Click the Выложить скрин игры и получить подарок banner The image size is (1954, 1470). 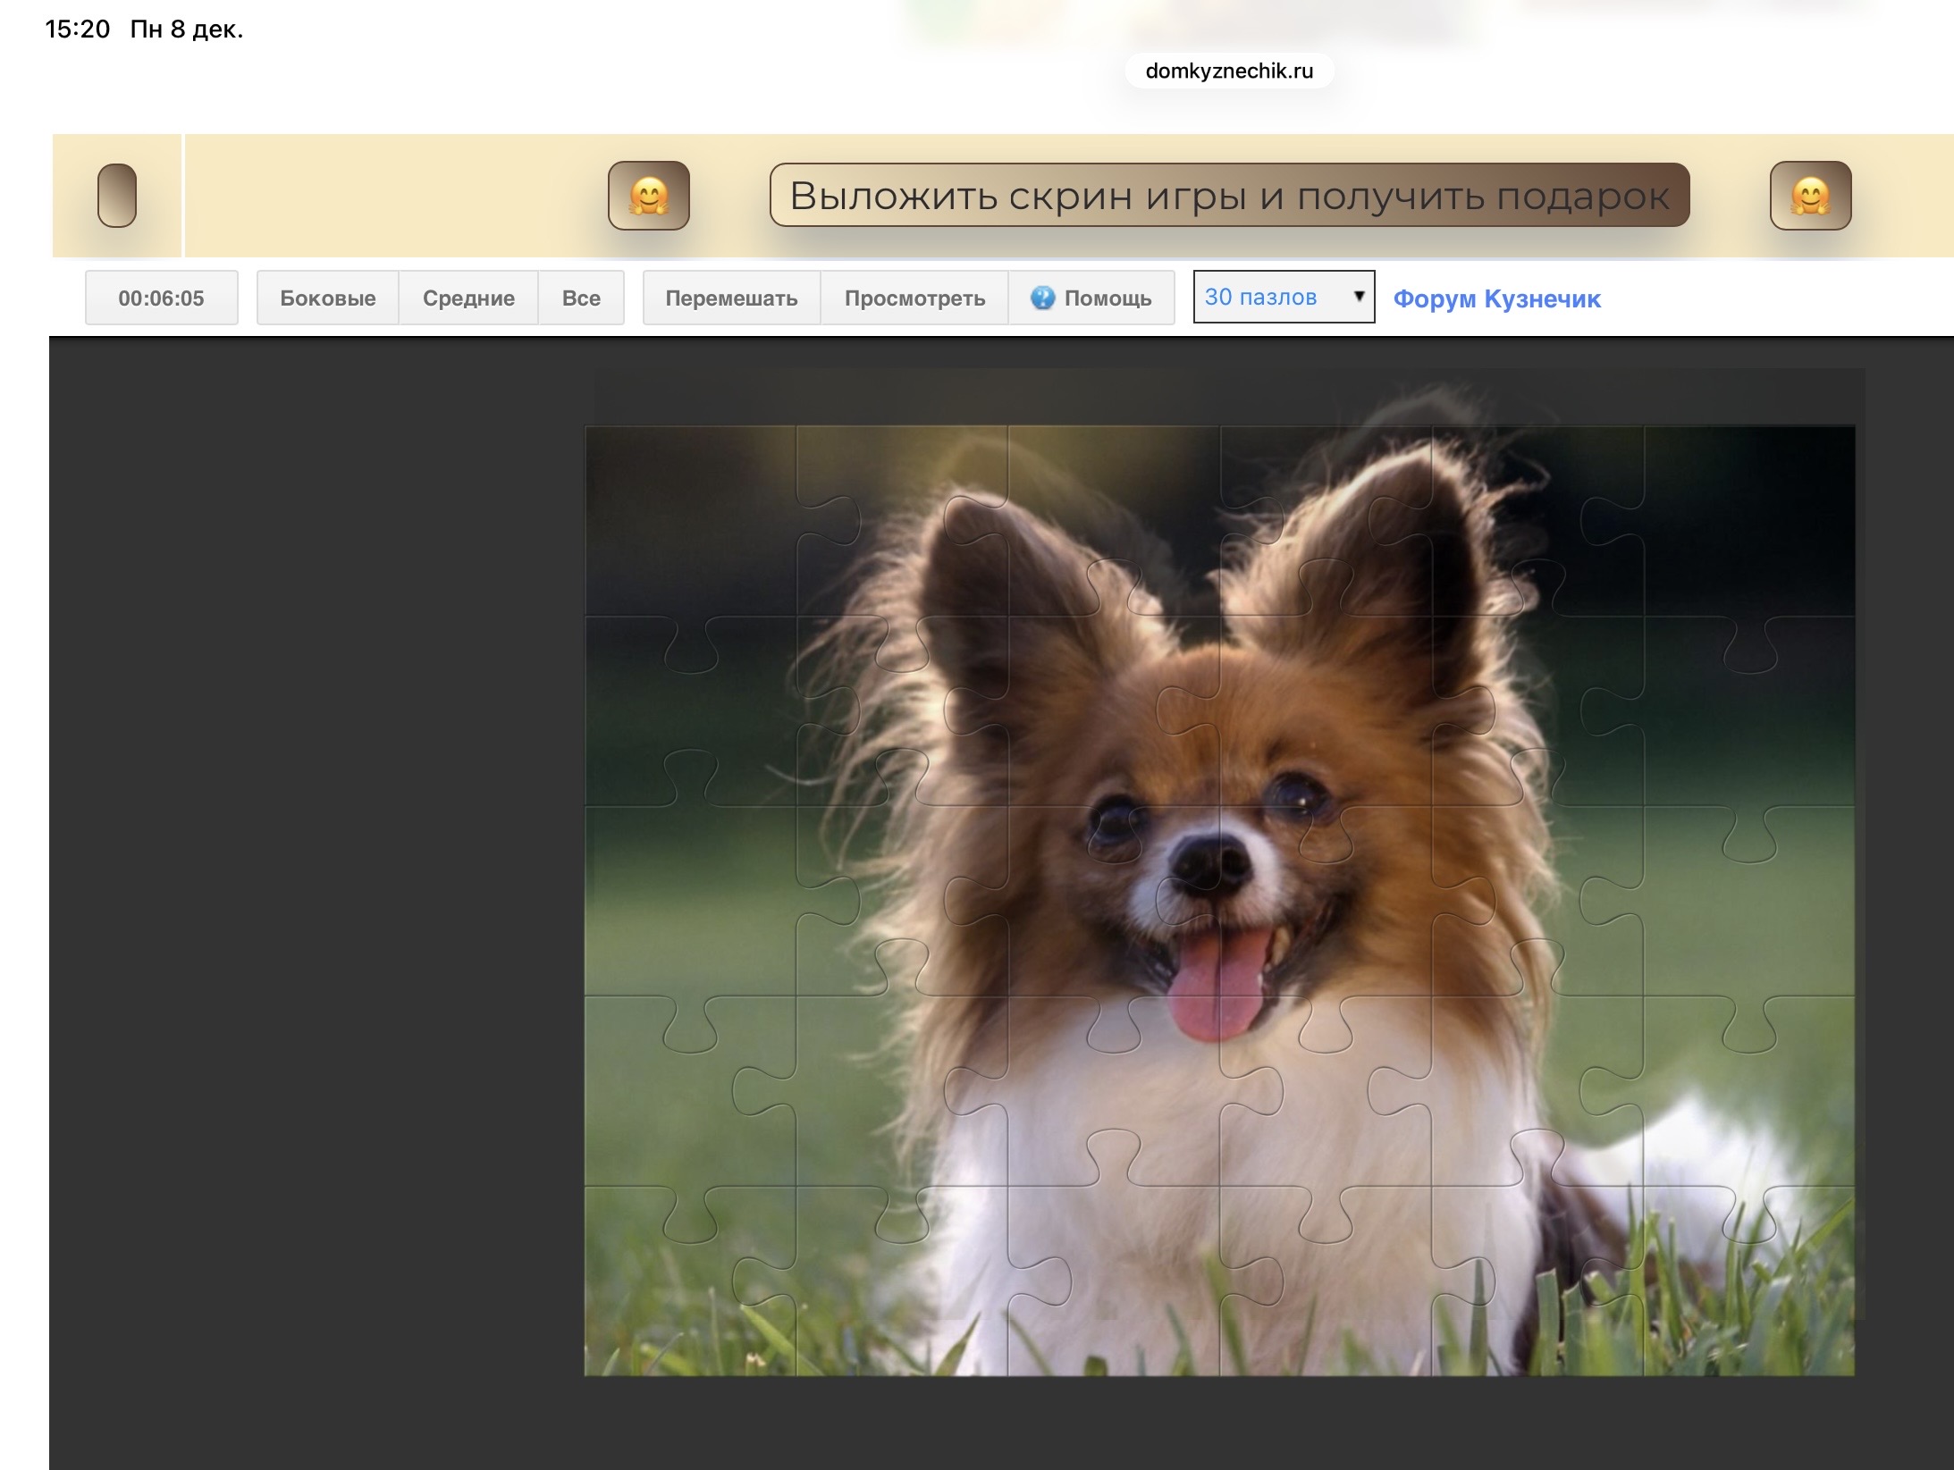coord(1229,195)
